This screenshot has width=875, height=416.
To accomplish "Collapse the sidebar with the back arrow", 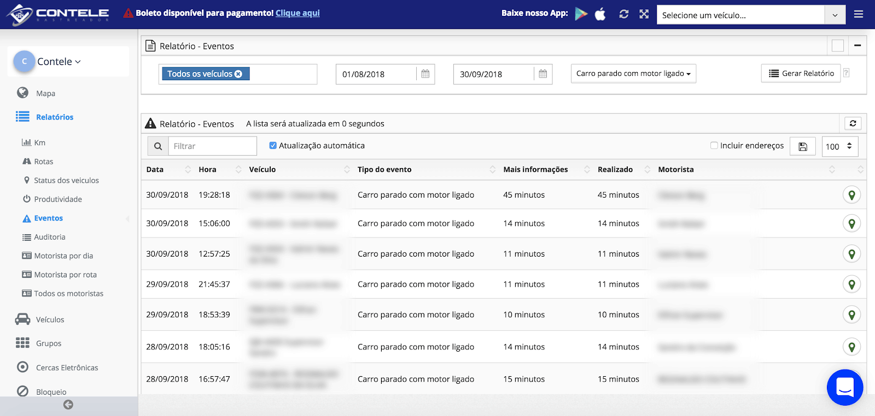I will coord(68,405).
